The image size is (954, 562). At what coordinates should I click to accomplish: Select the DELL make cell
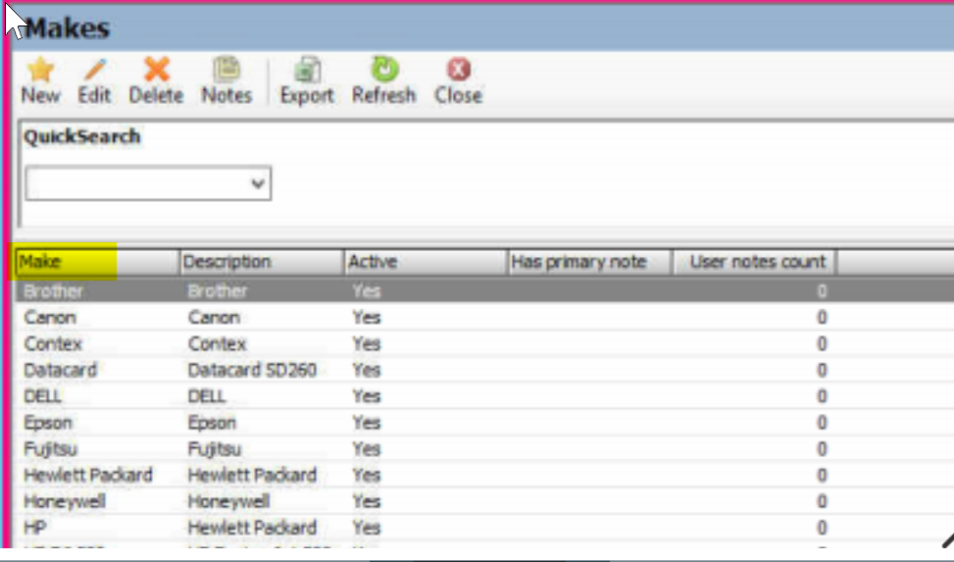click(42, 396)
